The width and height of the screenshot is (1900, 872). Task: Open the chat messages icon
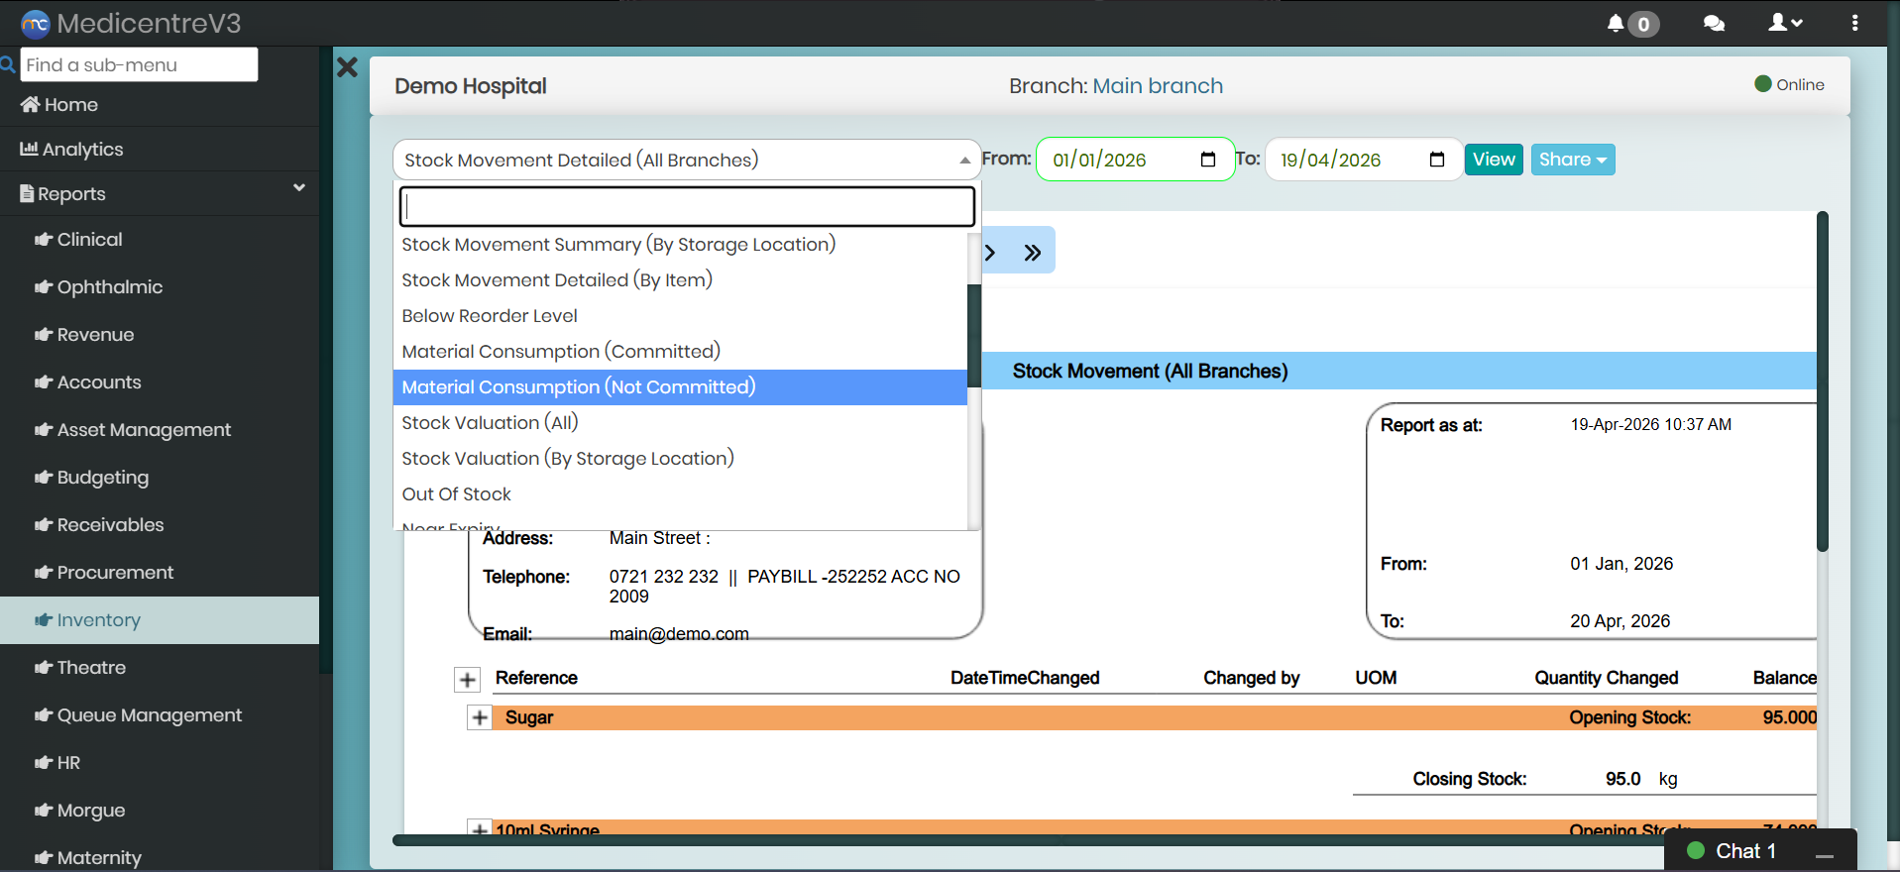coord(1714,23)
